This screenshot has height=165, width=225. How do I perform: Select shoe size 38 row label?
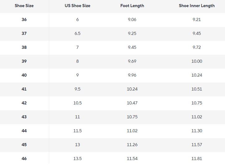point(24,47)
